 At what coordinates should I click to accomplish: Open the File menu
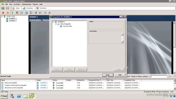point(2,4)
